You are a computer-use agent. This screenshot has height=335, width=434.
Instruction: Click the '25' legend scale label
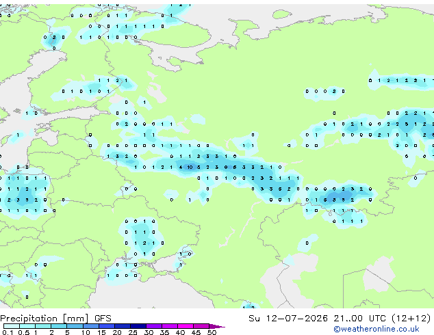click(x=133, y=332)
